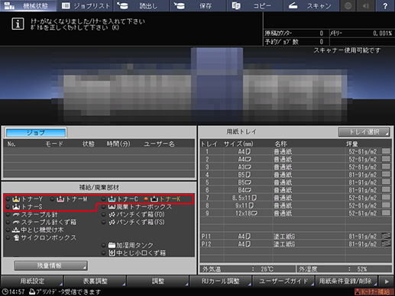
Task: Open help with the question mark icon
Action: (x=385, y=5)
